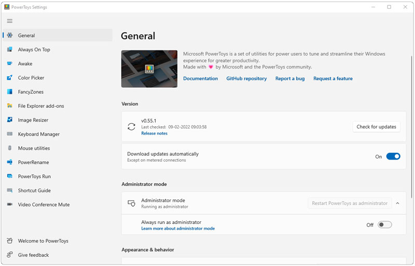Open the Awake utility icon

[x=9, y=63]
